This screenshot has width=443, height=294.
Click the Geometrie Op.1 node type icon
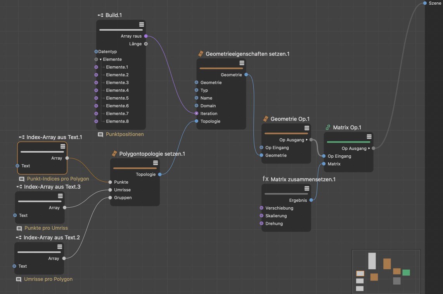(266, 119)
